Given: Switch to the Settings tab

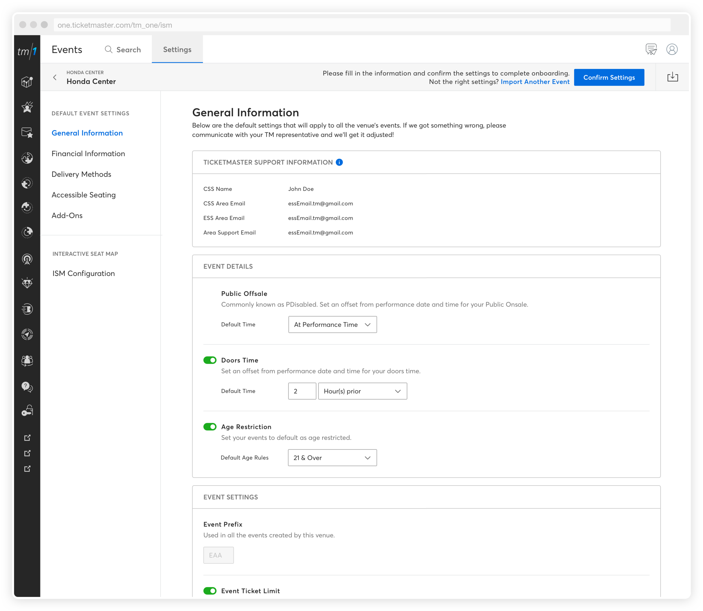Looking at the screenshot, I should click(177, 50).
